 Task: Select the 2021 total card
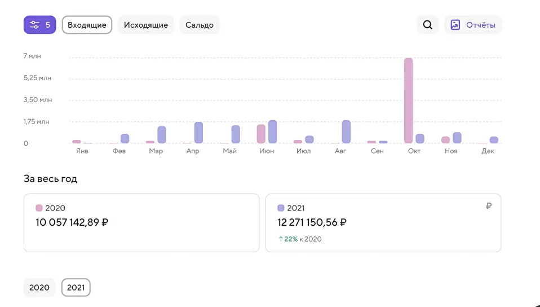[x=383, y=223]
